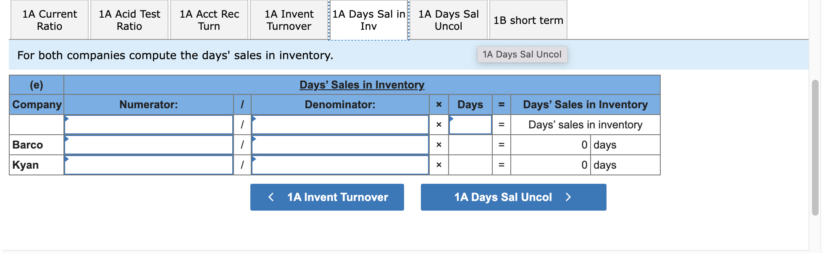Image resolution: width=822 pixels, height=253 pixels.
Task: Click the previous button labeled 1A Invent Turnover
Action: pos(327,197)
